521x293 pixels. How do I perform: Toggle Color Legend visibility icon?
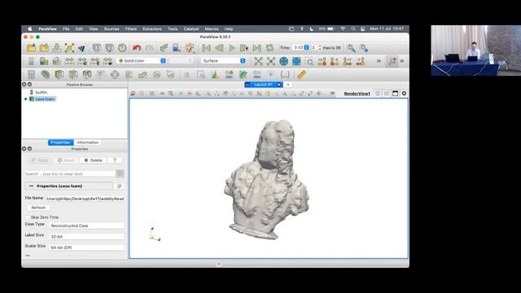31,61
